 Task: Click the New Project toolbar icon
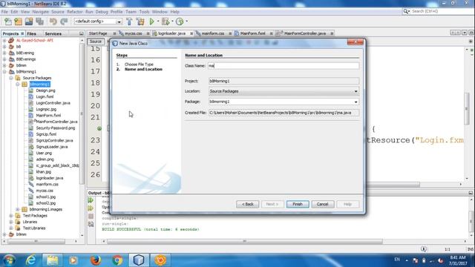pos(18,22)
